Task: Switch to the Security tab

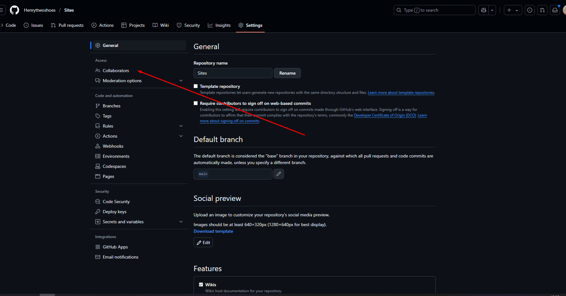Action: [x=188, y=25]
